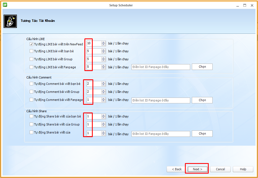Decrease last Share row post count
The width and height of the screenshot is (258, 178).
pos(104,134)
